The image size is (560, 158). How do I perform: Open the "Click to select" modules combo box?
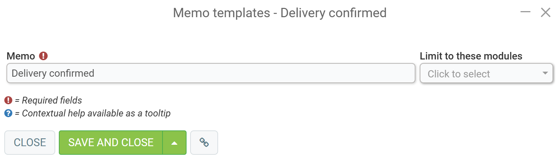pos(486,73)
